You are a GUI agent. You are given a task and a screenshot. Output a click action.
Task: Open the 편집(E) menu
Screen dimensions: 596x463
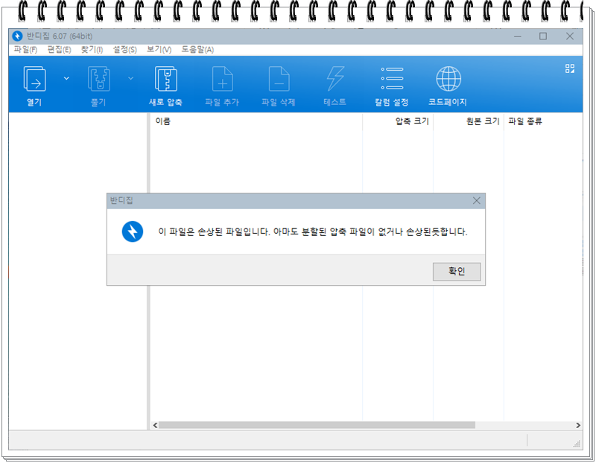point(59,50)
